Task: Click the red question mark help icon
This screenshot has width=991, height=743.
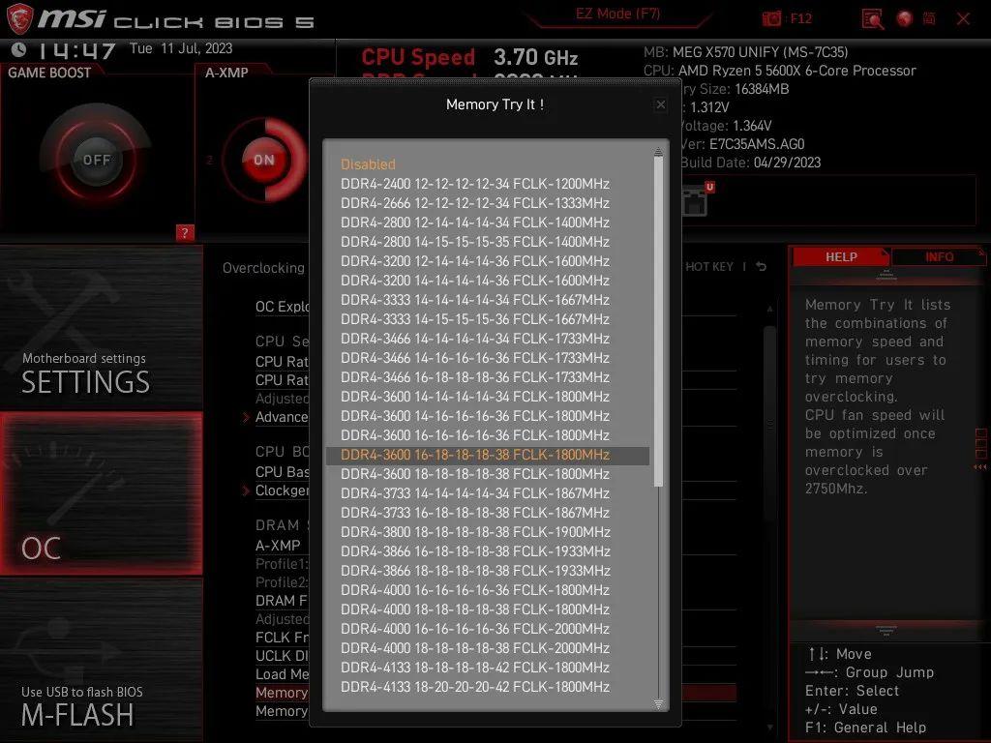Action: (185, 233)
